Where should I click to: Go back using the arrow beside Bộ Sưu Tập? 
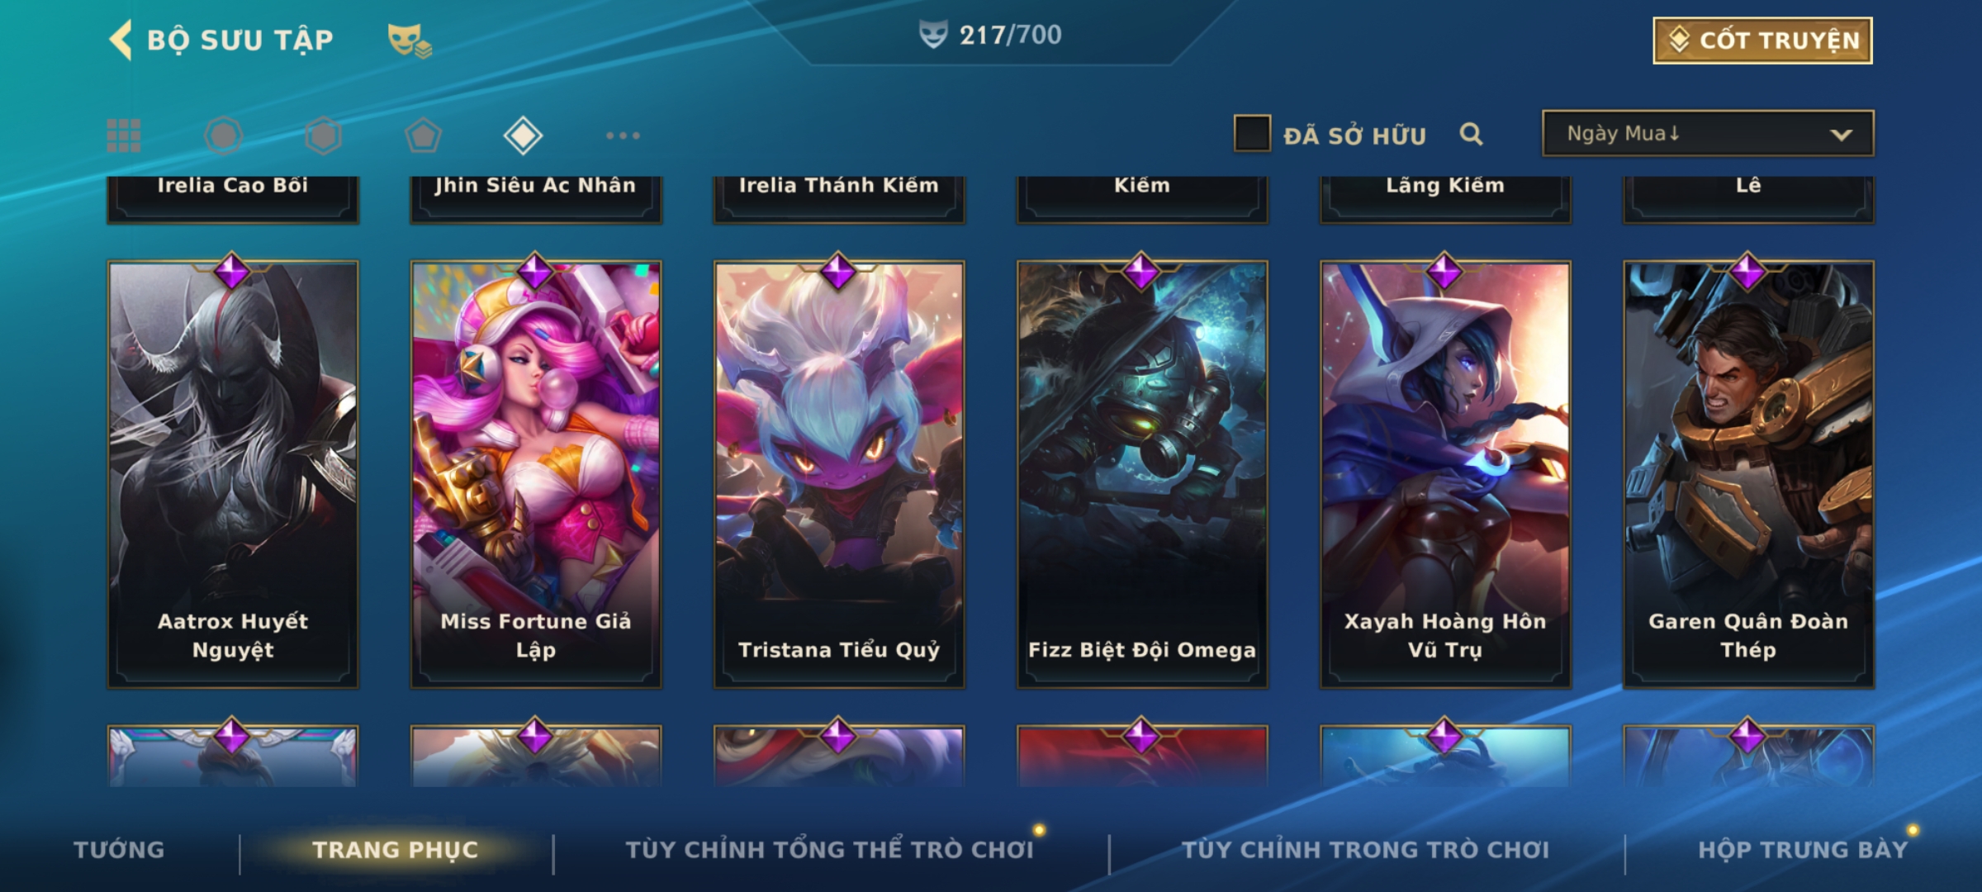pos(121,40)
